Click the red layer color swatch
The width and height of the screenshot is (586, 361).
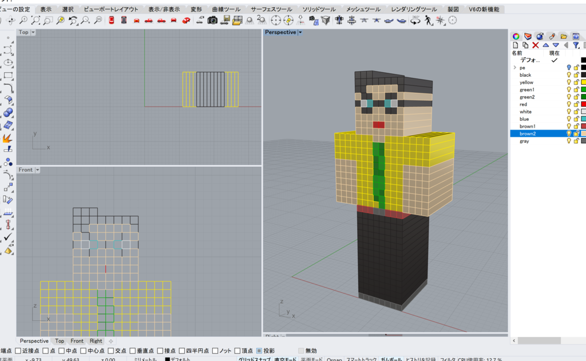(583, 104)
